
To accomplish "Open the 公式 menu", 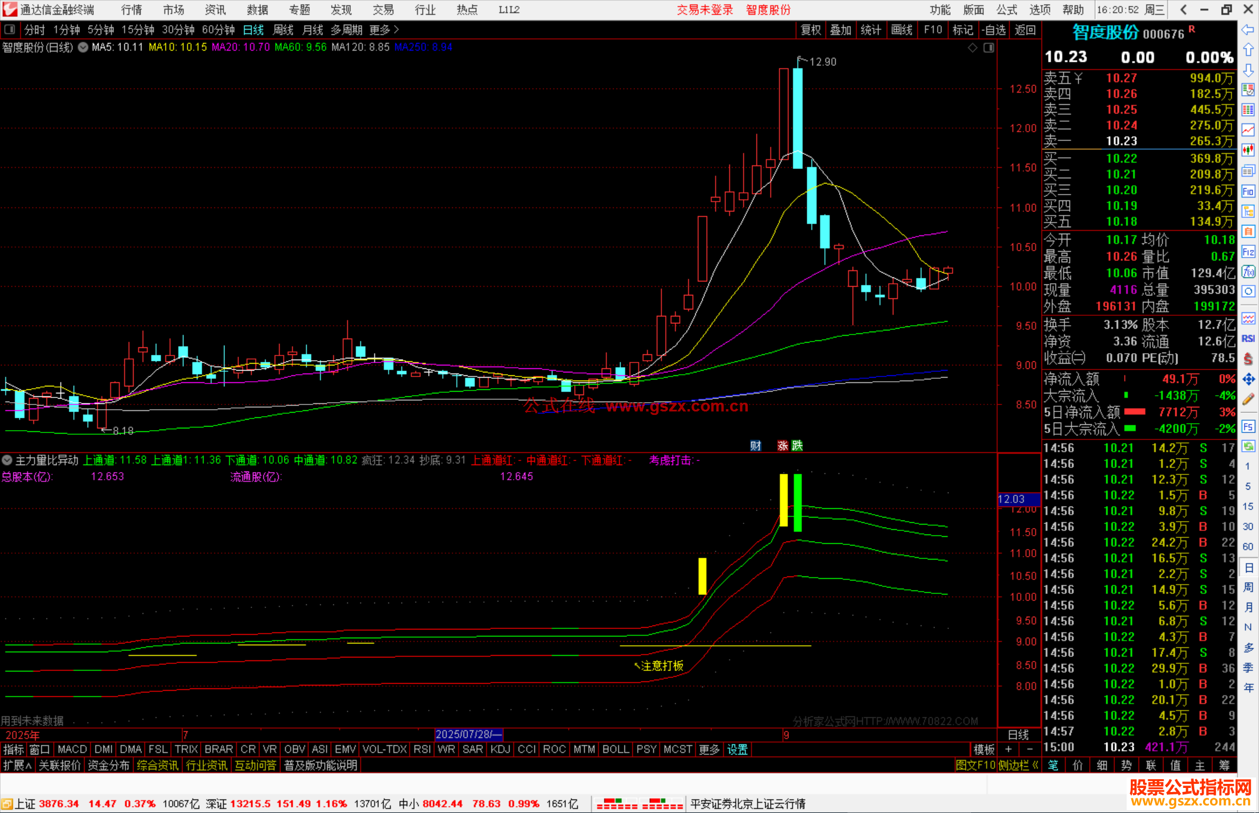I will (1007, 10).
